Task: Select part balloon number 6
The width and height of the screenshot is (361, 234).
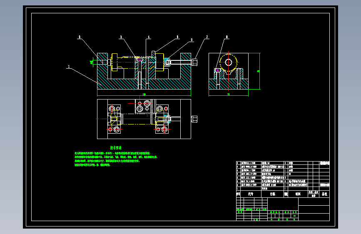Action: pos(192,40)
